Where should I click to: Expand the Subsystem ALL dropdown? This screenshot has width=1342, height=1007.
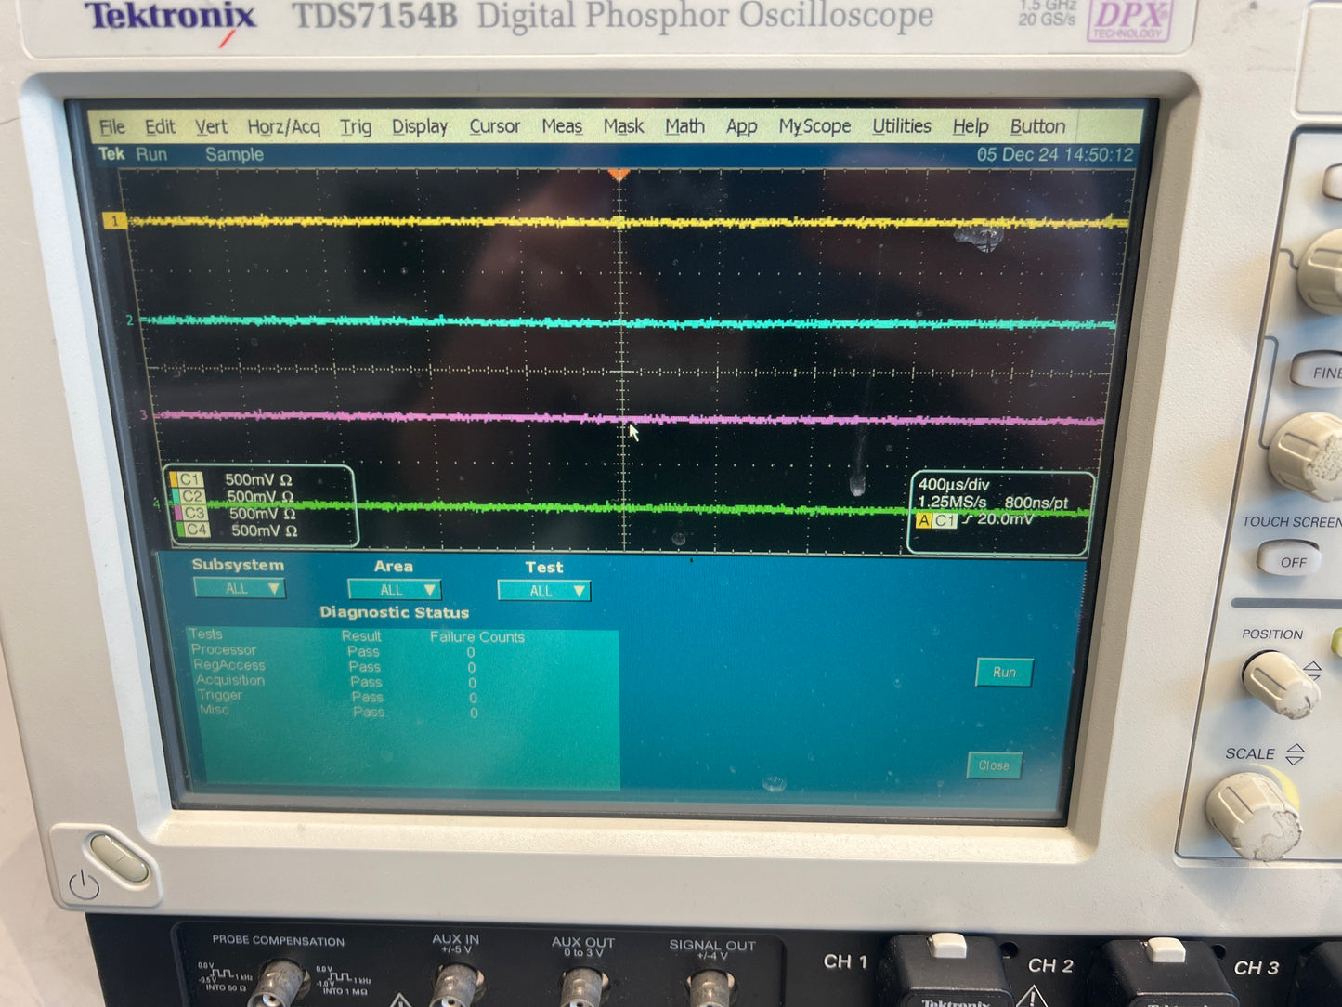pos(240,588)
